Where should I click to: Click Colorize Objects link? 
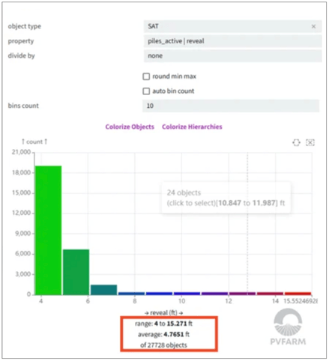tap(130, 127)
